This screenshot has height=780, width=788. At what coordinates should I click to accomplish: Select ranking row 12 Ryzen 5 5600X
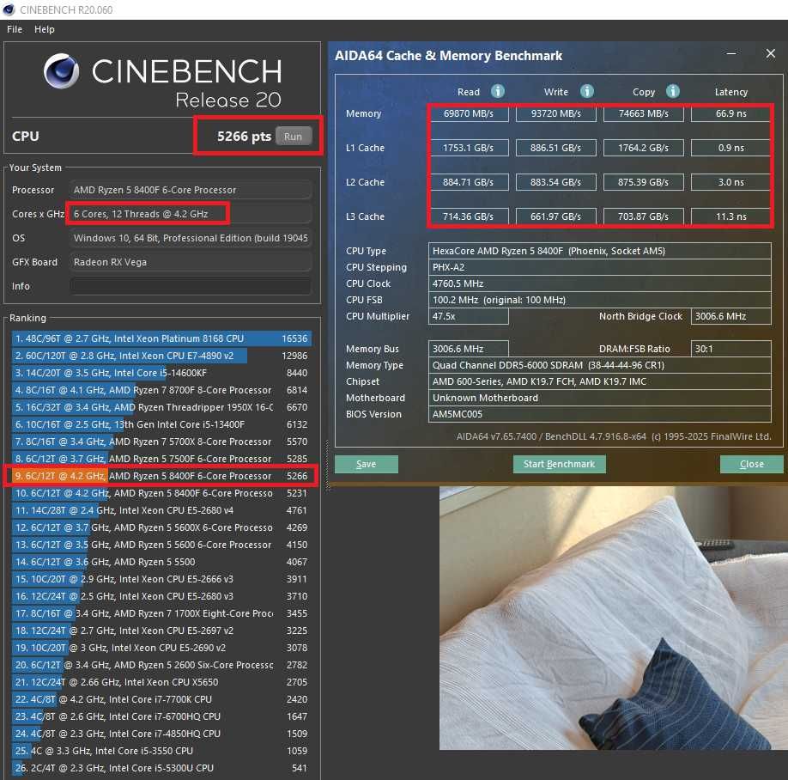pyautogui.click(x=161, y=527)
